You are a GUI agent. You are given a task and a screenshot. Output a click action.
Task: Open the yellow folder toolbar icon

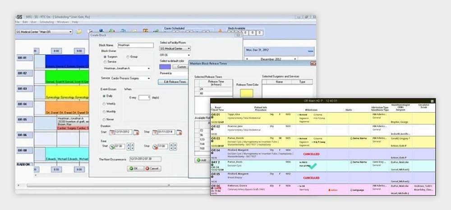(79, 32)
